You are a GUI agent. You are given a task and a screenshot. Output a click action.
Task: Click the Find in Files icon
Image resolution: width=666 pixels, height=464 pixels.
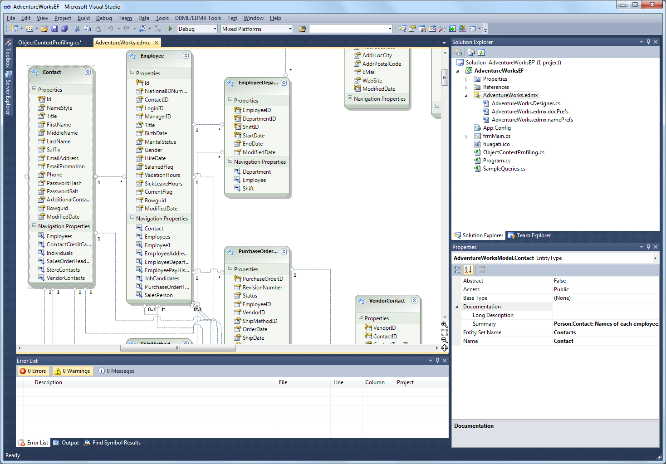point(302,29)
